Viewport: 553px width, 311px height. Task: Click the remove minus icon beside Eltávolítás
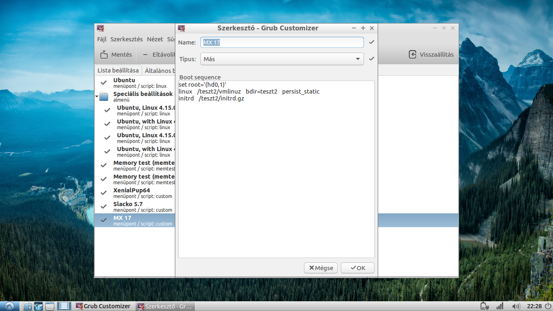pyautogui.click(x=145, y=55)
